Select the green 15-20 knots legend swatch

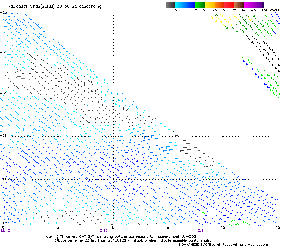click(x=200, y=5)
